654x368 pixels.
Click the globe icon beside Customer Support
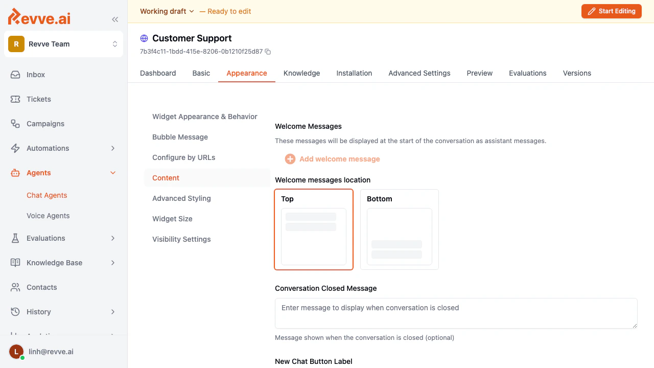pyautogui.click(x=144, y=38)
